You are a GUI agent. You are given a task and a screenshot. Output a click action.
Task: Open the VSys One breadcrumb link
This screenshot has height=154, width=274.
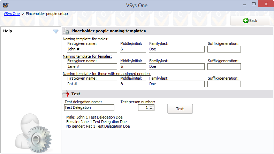12,14
